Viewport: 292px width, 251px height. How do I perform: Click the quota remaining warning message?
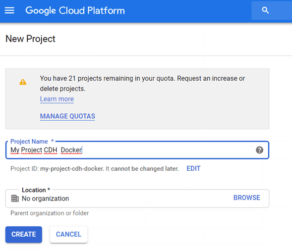[x=142, y=84]
